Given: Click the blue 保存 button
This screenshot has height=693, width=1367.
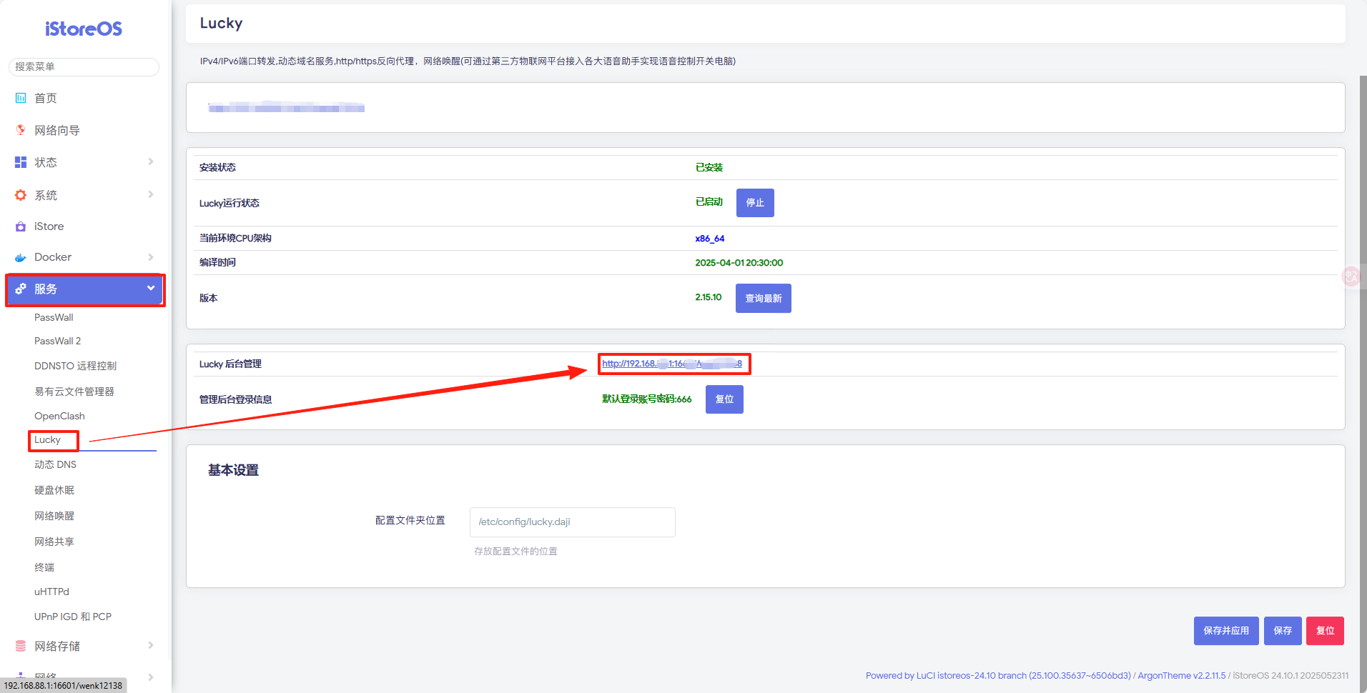Looking at the screenshot, I should (1283, 631).
